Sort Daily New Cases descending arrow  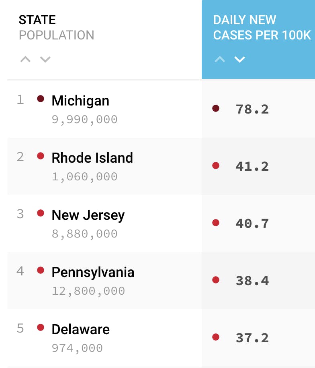click(239, 60)
